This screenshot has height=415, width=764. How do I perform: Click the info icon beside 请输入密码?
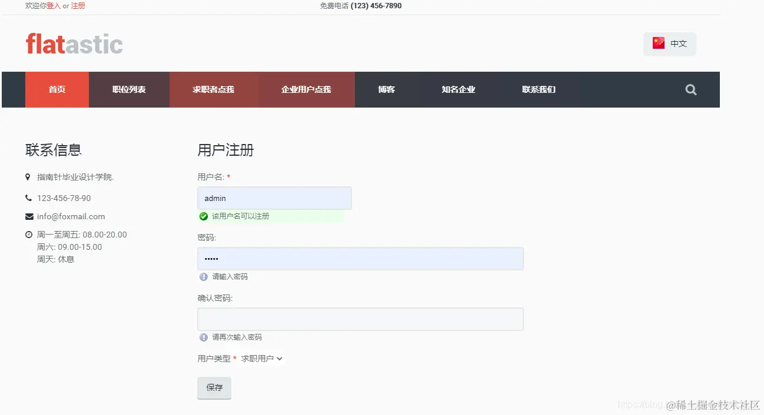(204, 277)
